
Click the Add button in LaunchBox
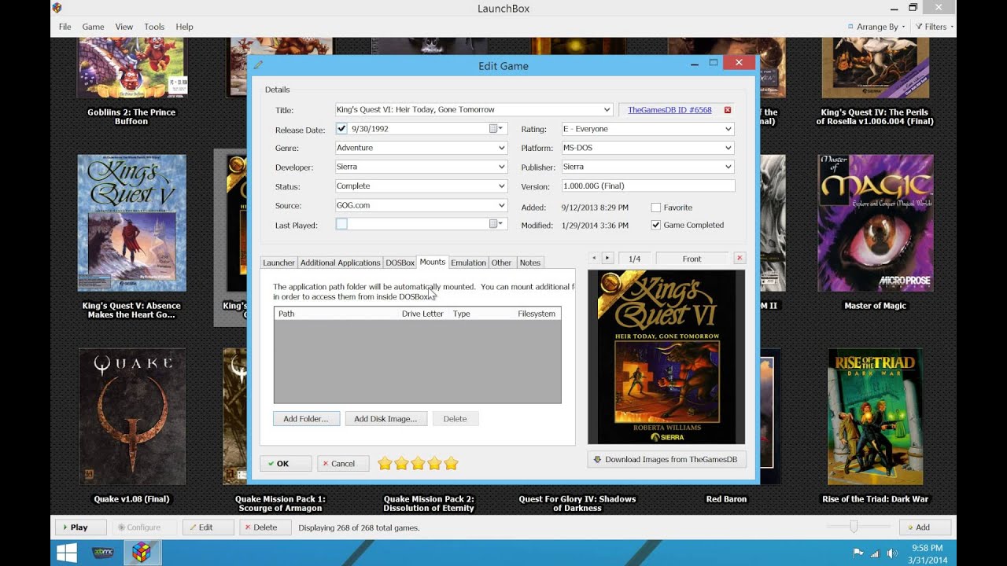(925, 527)
